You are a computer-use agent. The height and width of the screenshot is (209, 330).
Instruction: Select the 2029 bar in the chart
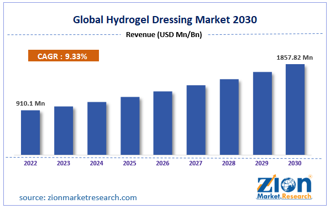[263, 113]
